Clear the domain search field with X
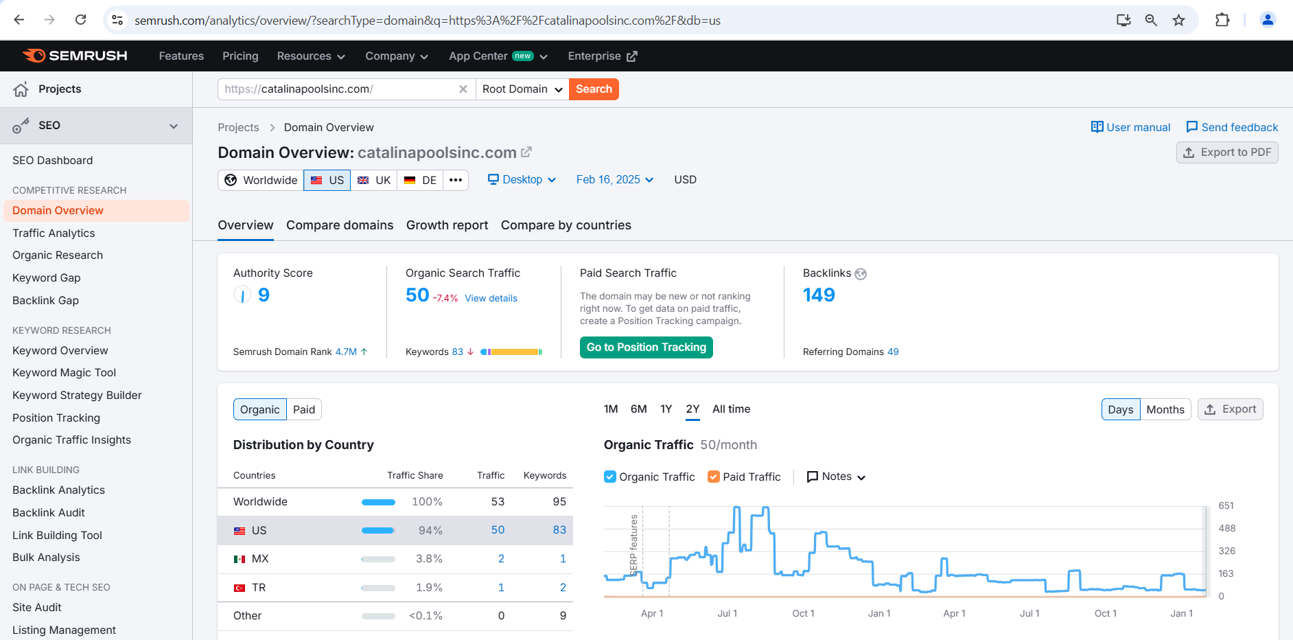 pyautogui.click(x=463, y=89)
